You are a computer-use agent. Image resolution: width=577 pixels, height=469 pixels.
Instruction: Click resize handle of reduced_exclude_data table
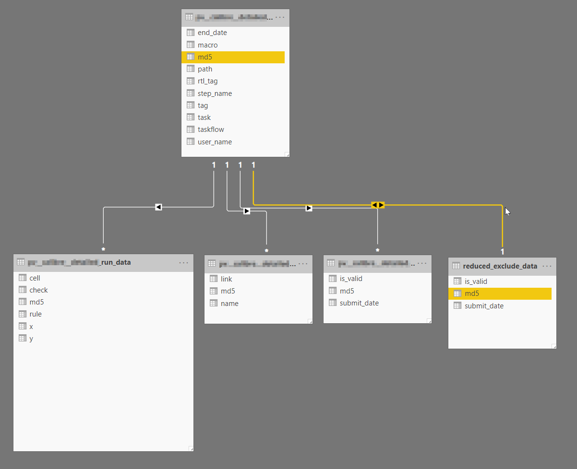coord(554,346)
